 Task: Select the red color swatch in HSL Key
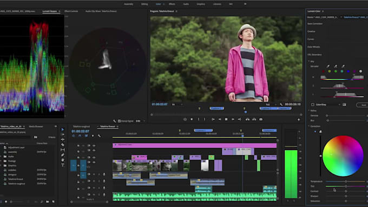point(324,71)
